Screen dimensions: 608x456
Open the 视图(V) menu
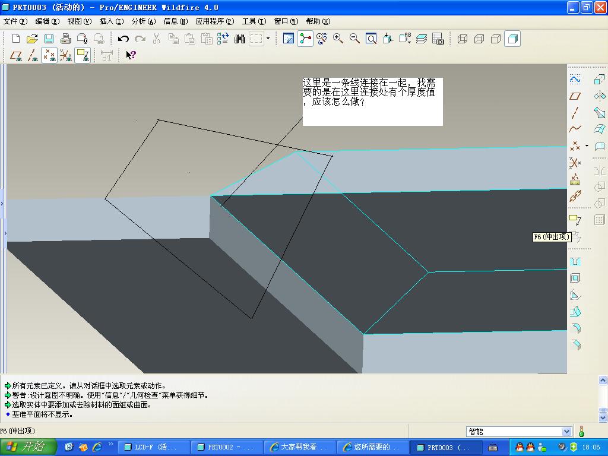coord(80,21)
